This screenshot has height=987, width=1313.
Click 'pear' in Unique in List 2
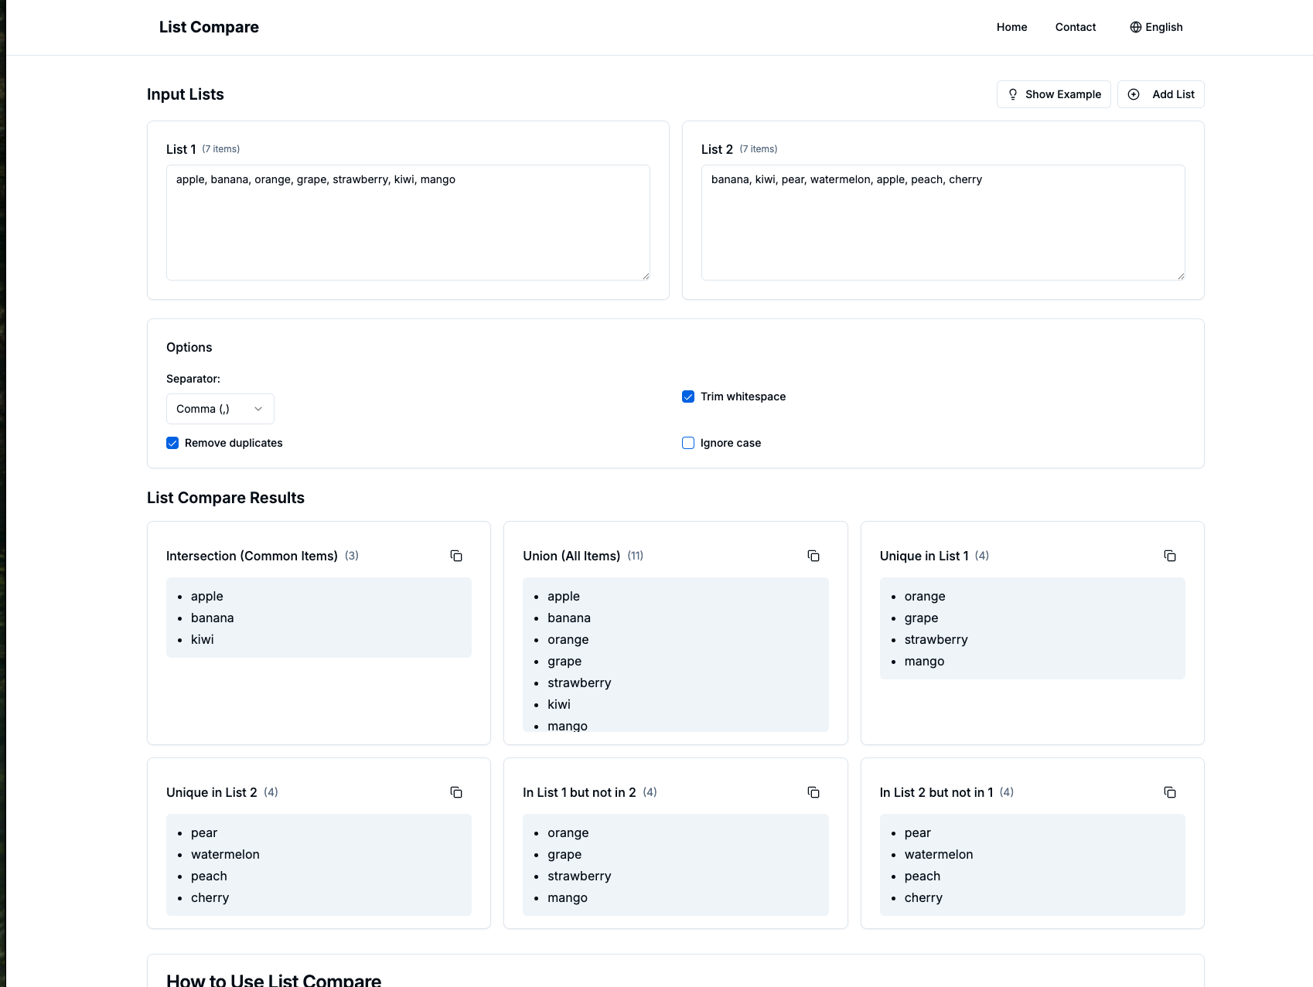click(204, 832)
